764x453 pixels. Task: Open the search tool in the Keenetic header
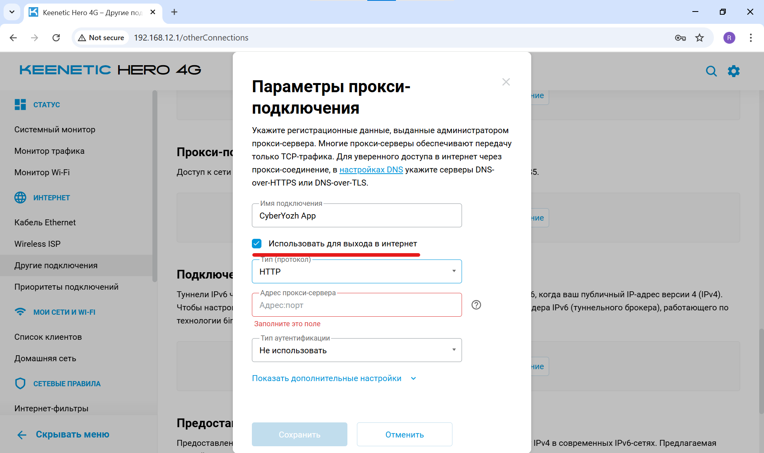coord(712,71)
